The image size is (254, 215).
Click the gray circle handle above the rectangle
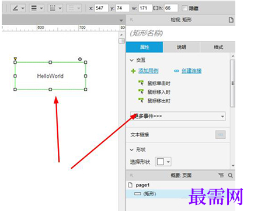80,59
